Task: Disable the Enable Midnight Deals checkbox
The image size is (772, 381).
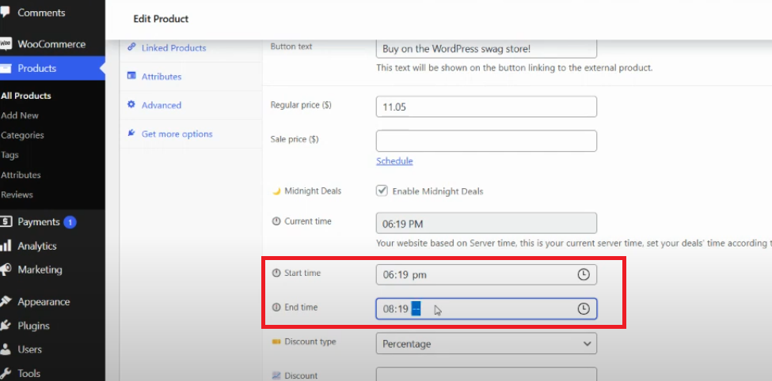Action: point(382,190)
